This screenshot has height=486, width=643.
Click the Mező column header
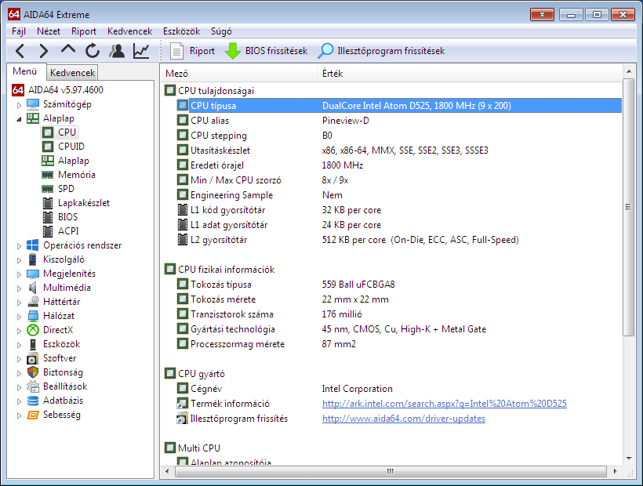click(x=239, y=74)
